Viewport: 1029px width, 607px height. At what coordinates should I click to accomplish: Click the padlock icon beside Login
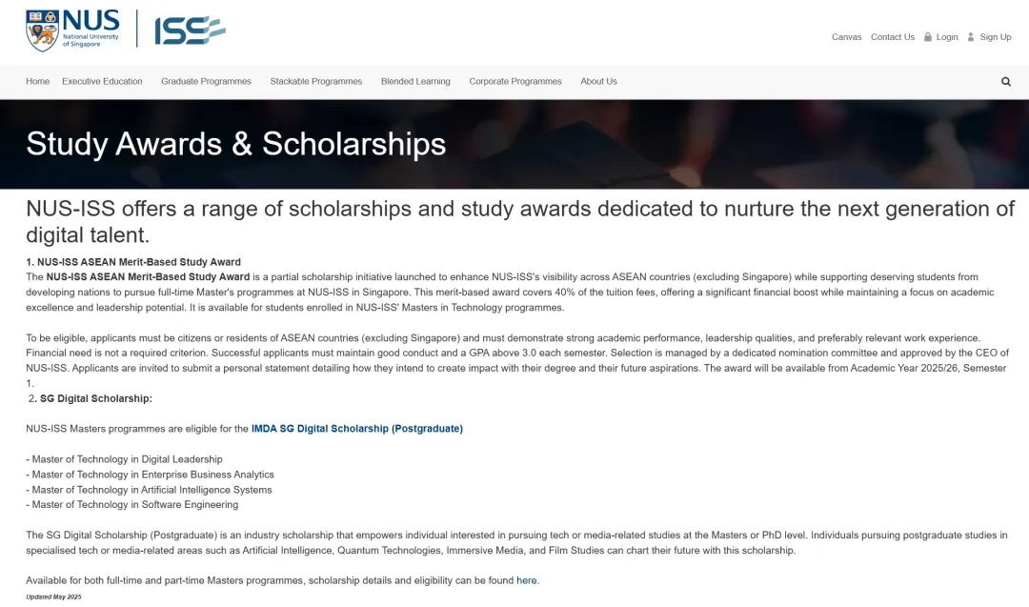[x=927, y=36]
